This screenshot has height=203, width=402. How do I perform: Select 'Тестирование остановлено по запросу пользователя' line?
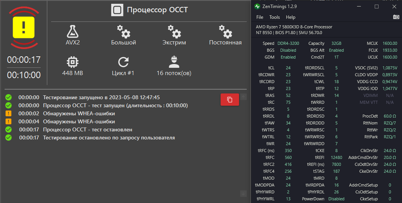point(109,138)
